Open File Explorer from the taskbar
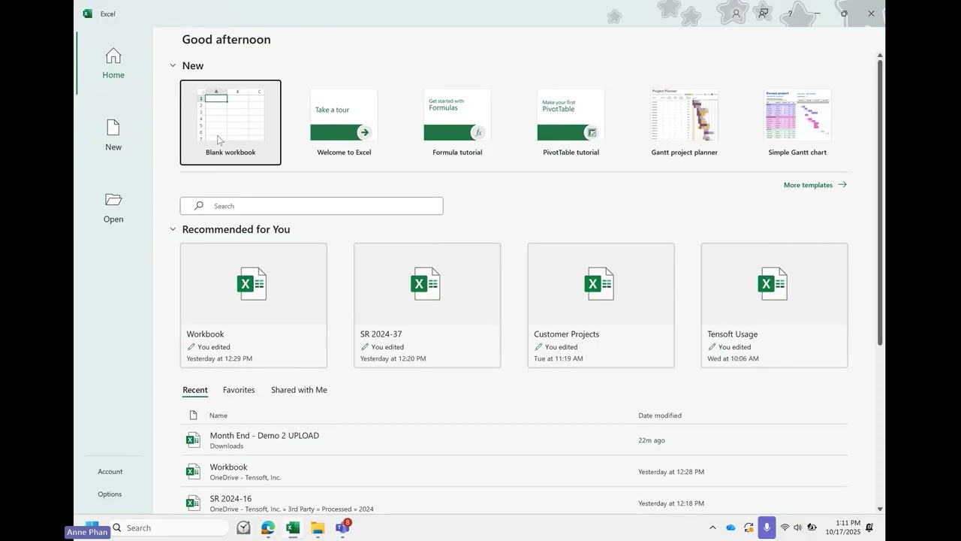Screen dimensions: 961x541 coord(318,527)
